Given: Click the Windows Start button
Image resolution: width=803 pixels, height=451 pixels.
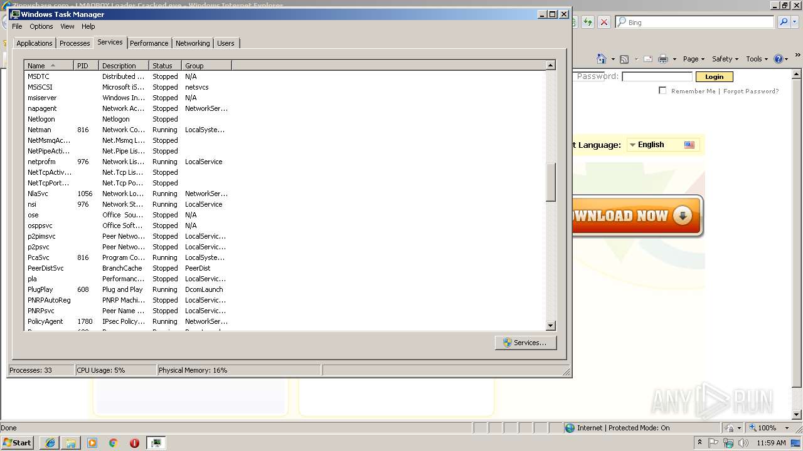Looking at the screenshot, I should click(x=18, y=442).
